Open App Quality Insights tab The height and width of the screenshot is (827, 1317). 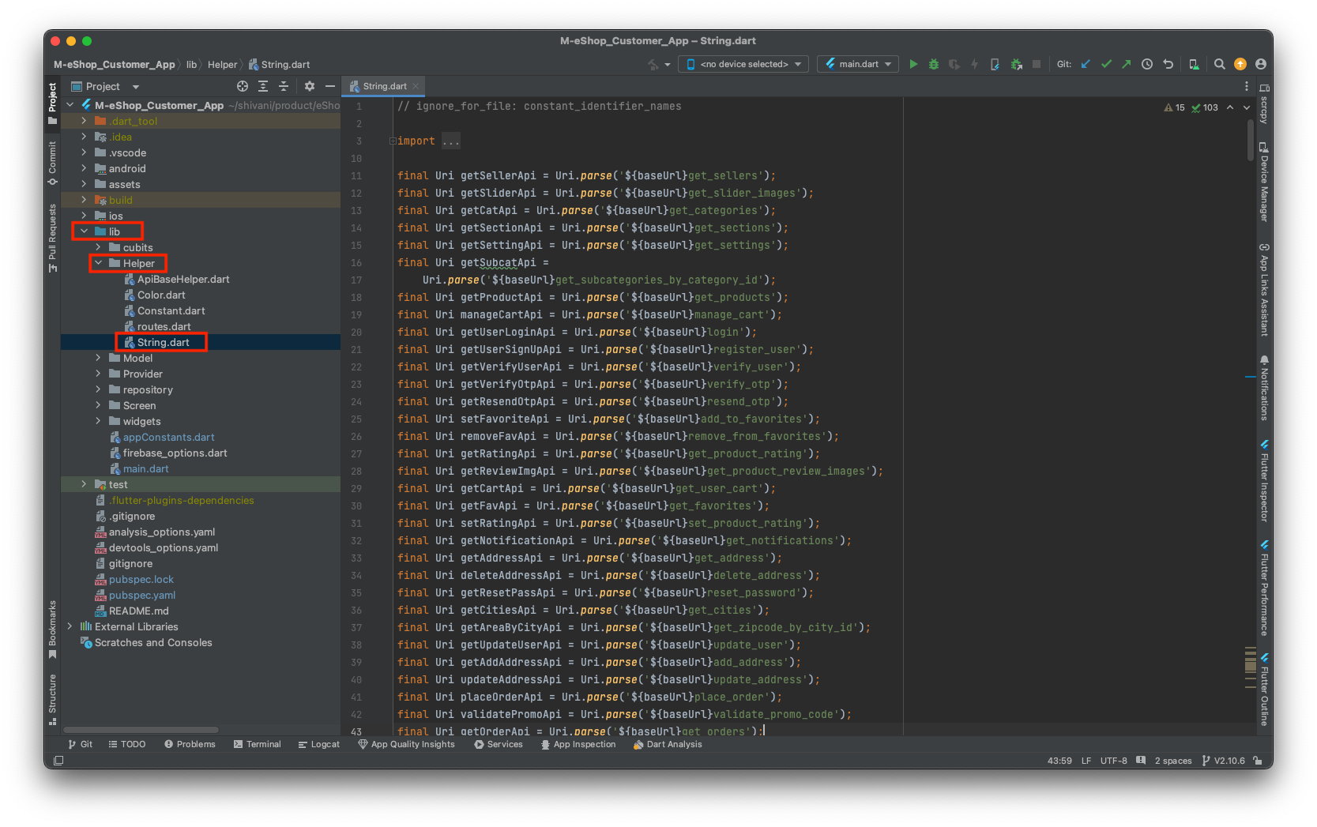(406, 744)
